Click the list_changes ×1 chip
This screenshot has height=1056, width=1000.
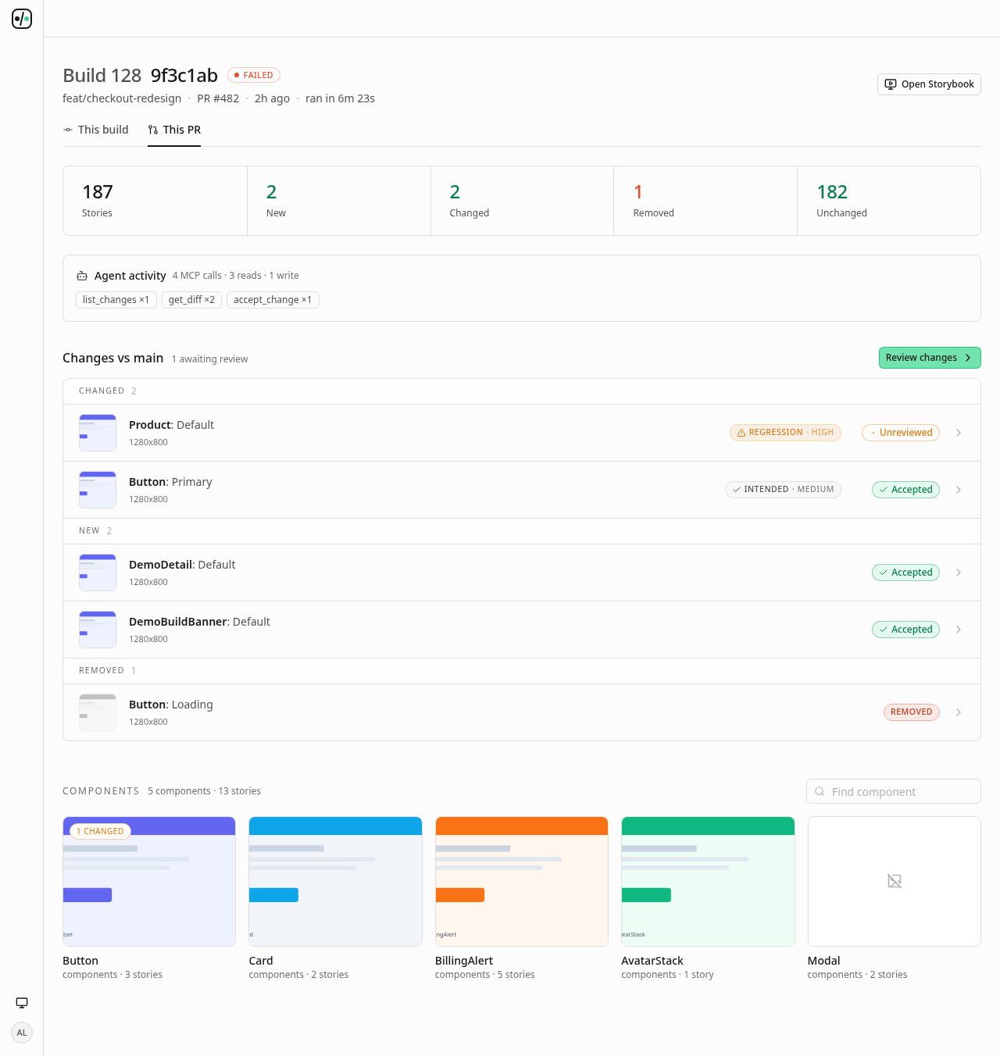116,300
